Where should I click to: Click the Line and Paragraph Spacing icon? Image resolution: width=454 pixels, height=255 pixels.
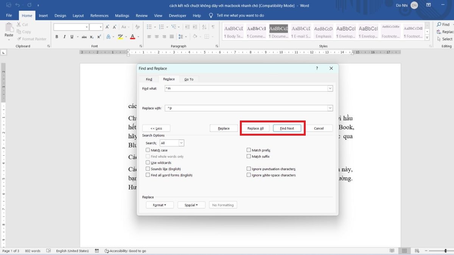pyautogui.click(x=182, y=37)
